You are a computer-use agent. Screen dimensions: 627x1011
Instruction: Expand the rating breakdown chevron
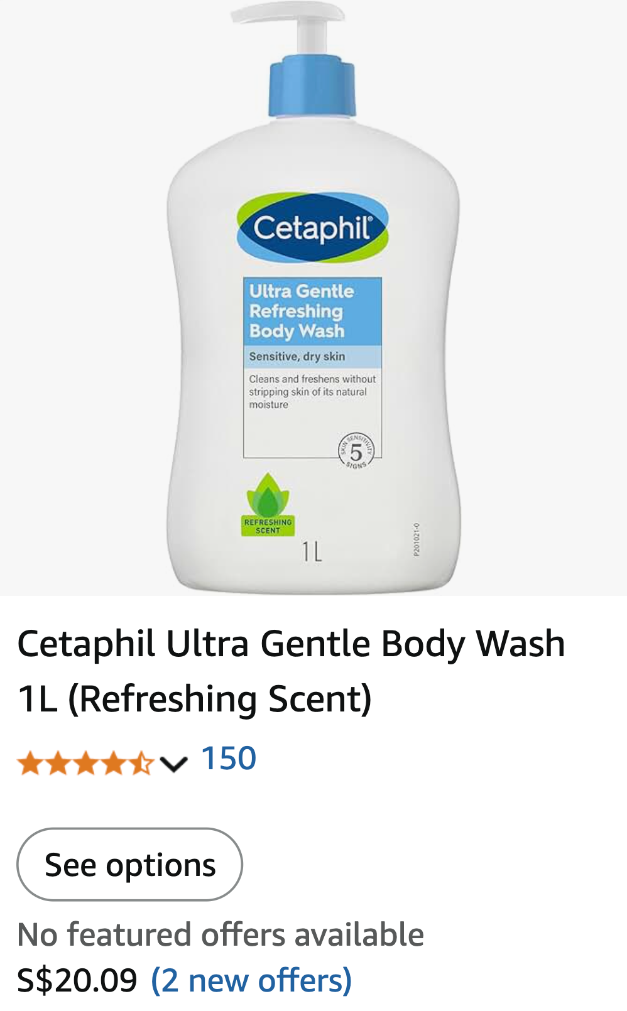tap(173, 764)
